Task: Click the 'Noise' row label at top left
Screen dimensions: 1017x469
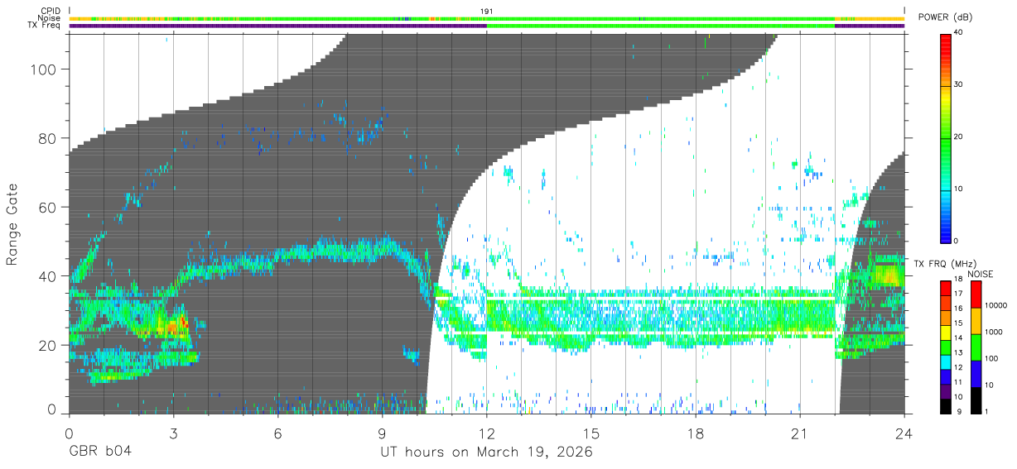Action: pyautogui.click(x=51, y=18)
